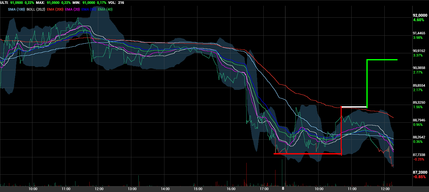Click the 87,2000 price axis label
Screen dimensions: 429x192
(x=420, y=172)
